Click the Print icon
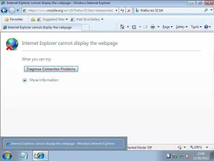Screen dimensions: 214x161 point(153,27)
